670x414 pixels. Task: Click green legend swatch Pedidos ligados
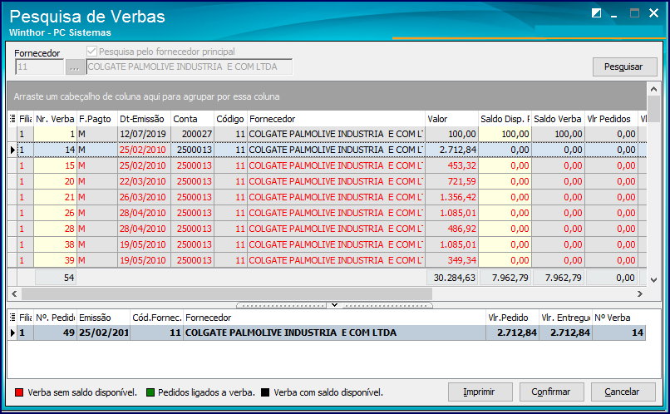tap(150, 392)
